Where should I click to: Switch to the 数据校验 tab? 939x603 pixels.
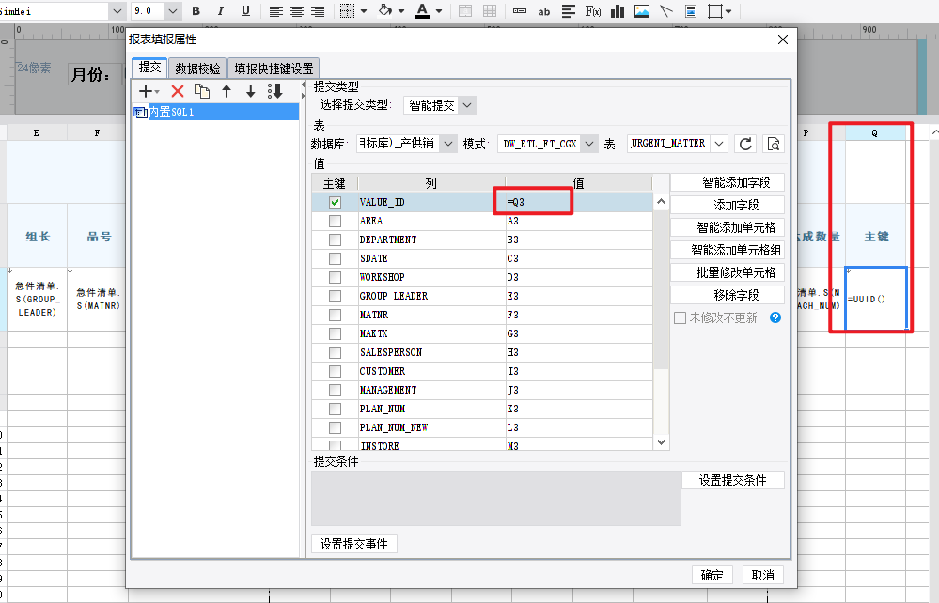point(197,69)
